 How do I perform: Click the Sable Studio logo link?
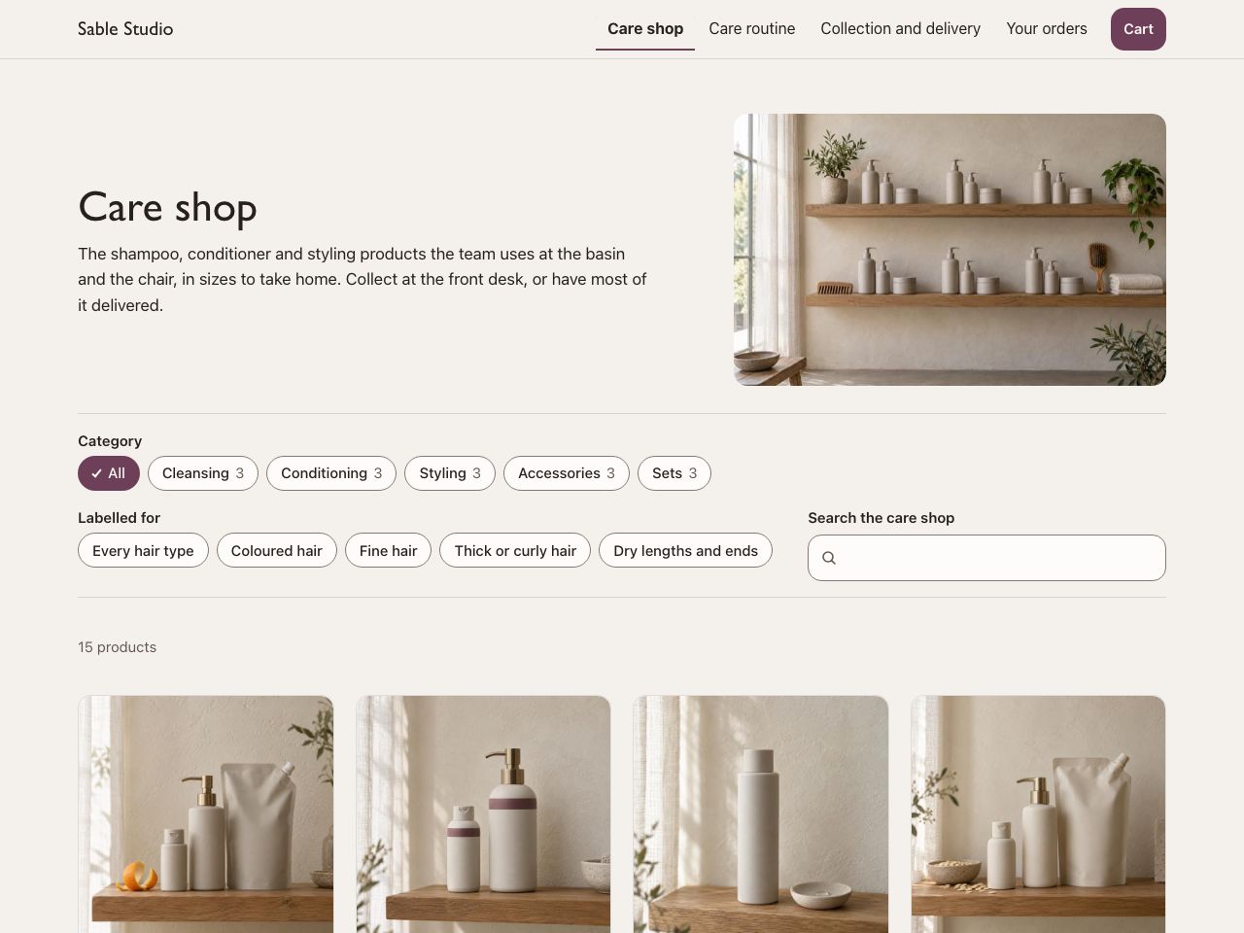click(125, 29)
